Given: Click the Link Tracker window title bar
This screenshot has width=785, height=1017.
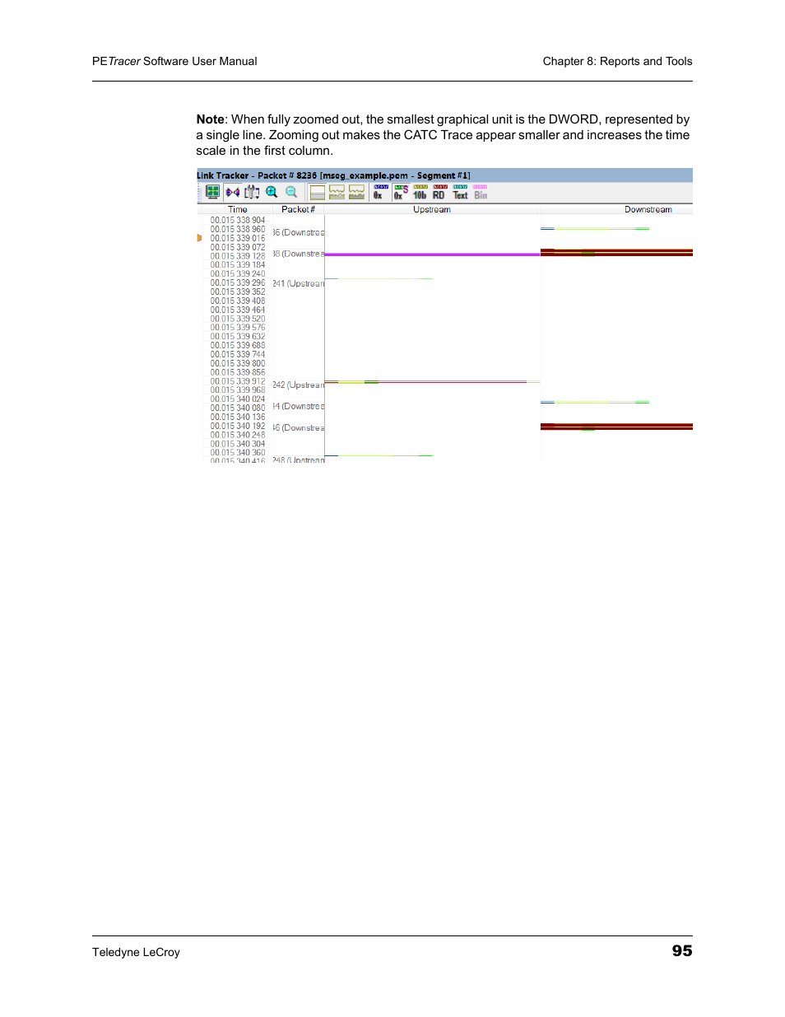Looking at the screenshot, I should (x=444, y=175).
